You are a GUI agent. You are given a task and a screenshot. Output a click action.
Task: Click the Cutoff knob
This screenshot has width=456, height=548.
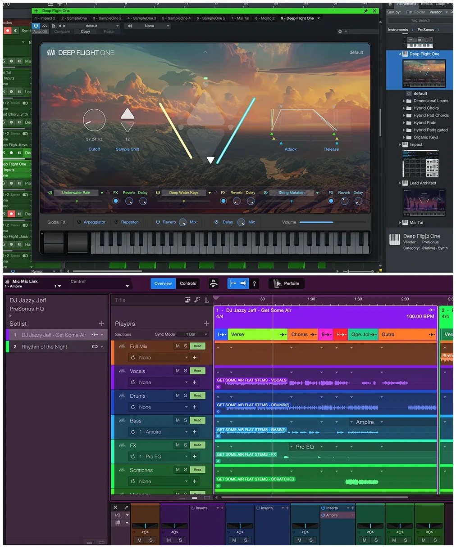point(94,120)
